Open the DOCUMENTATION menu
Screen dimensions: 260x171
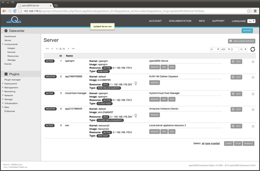180,21
